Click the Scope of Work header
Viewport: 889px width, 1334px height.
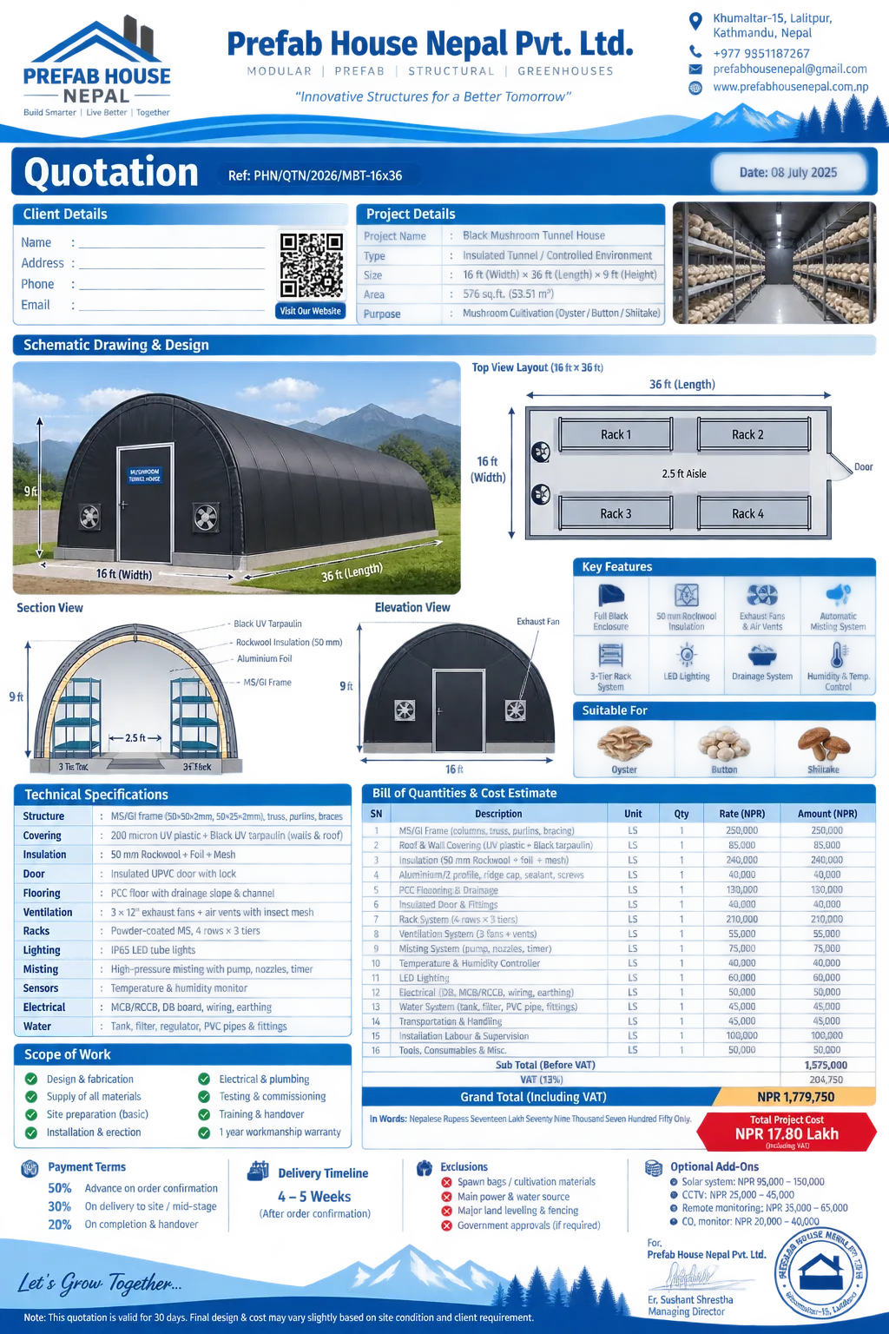click(182, 1054)
